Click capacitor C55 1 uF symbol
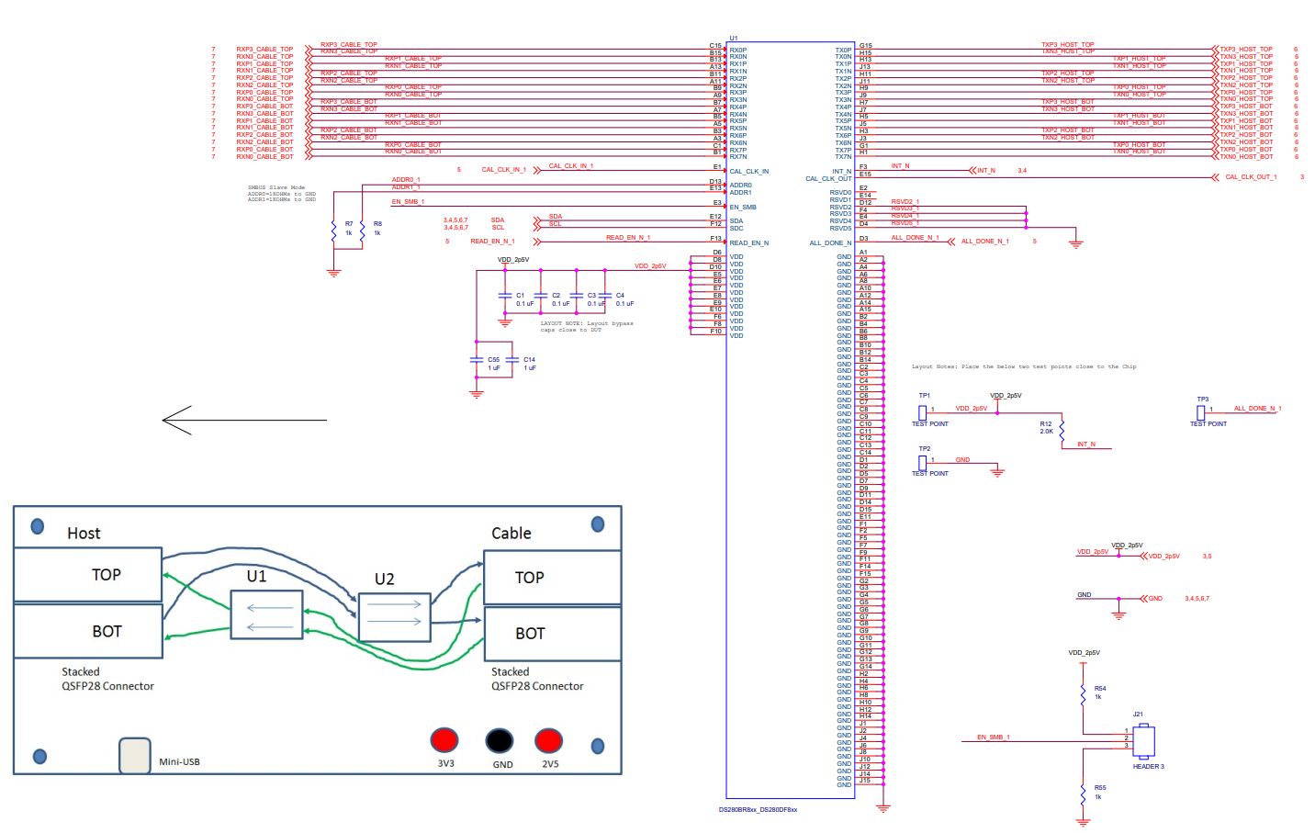Image resolution: width=1315 pixels, height=833 pixels. tap(477, 361)
